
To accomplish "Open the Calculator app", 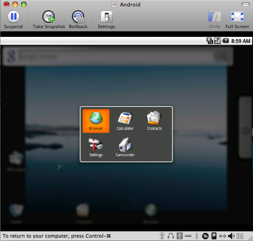I will pyautogui.click(x=125, y=121).
